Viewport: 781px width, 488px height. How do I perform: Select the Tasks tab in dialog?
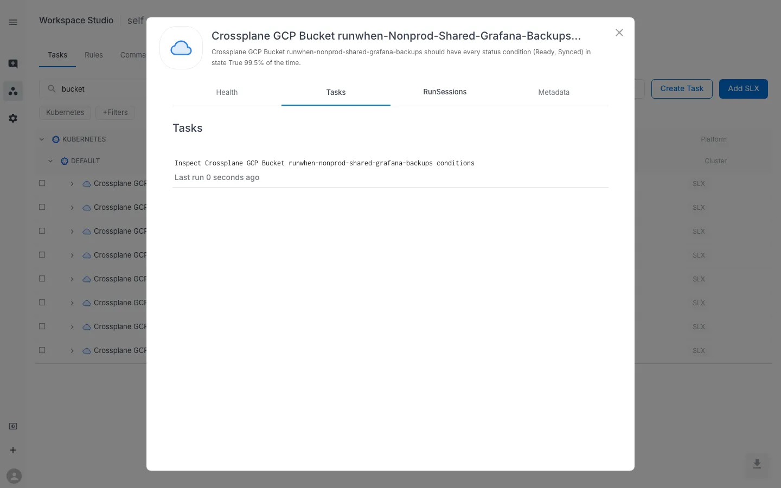[x=336, y=92]
